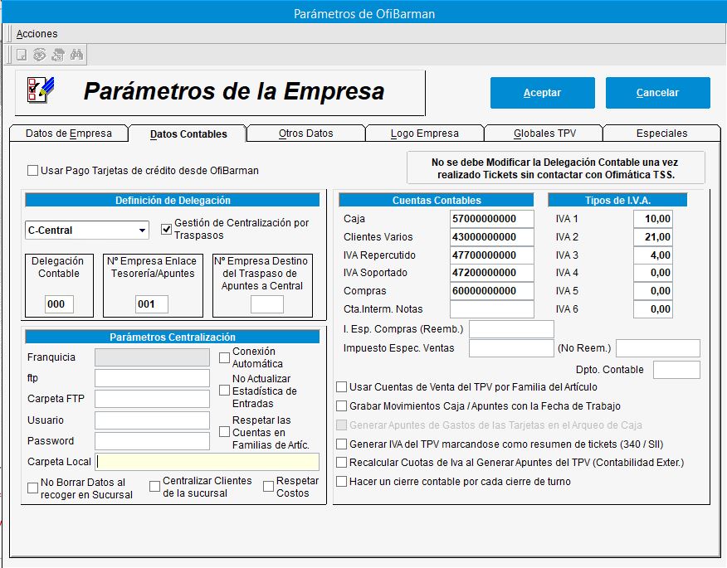Click the I. Esp. Compras (Reemb.) field
This screenshot has height=568, width=727.
tap(511, 329)
